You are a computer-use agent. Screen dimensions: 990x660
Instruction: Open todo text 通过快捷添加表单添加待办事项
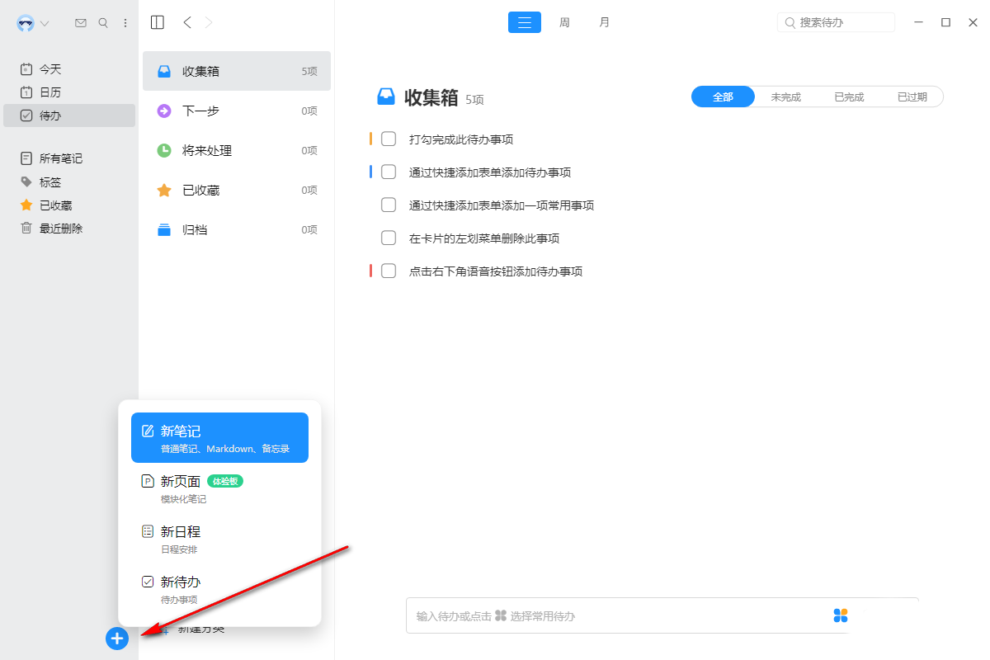[x=490, y=172]
